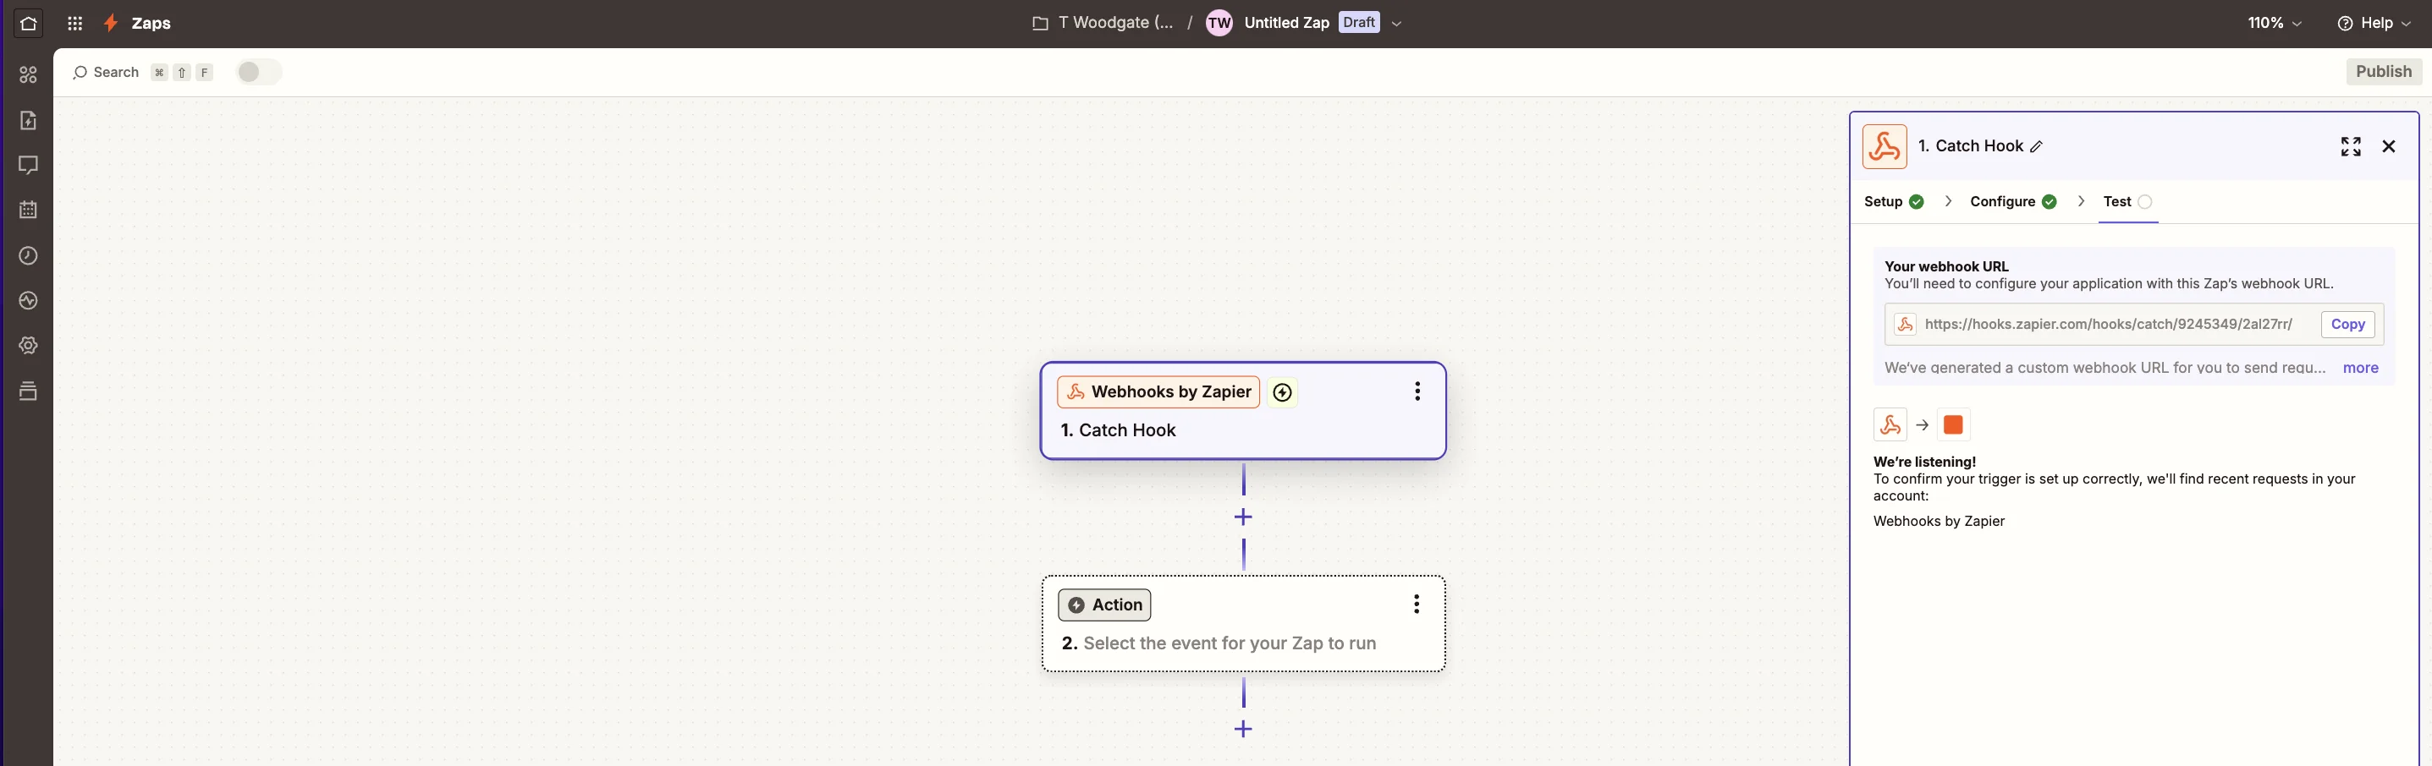This screenshot has height=766, width=2432.
Task: Click the TW avatar circle
Action: [x=1219, y=23]
